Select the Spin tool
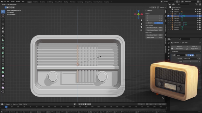This screenshot has width=202, height=113. coord(3,72)
